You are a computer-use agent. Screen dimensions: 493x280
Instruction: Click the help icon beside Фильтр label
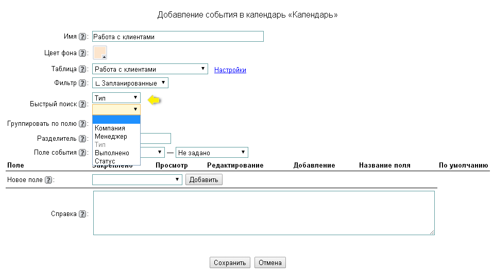tap(82, 83)
